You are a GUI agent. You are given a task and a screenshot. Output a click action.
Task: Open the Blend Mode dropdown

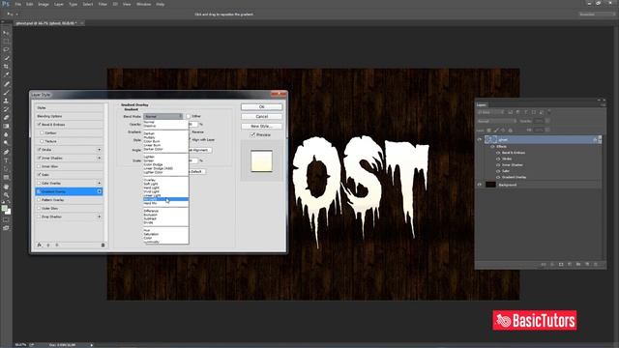click(163, 116)
